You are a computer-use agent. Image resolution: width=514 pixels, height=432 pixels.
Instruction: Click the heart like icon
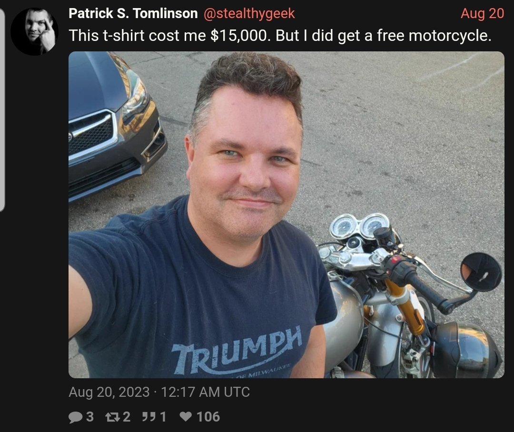pyautogui.click(x=186, y=417)
